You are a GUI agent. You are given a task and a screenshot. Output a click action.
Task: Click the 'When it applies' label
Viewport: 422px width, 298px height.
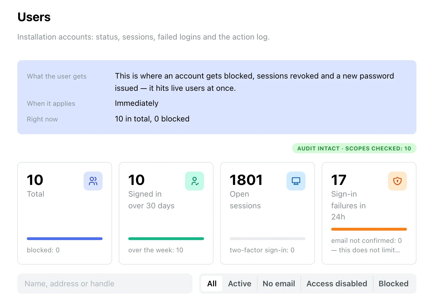pyautogui.click(x=51, y=104)
